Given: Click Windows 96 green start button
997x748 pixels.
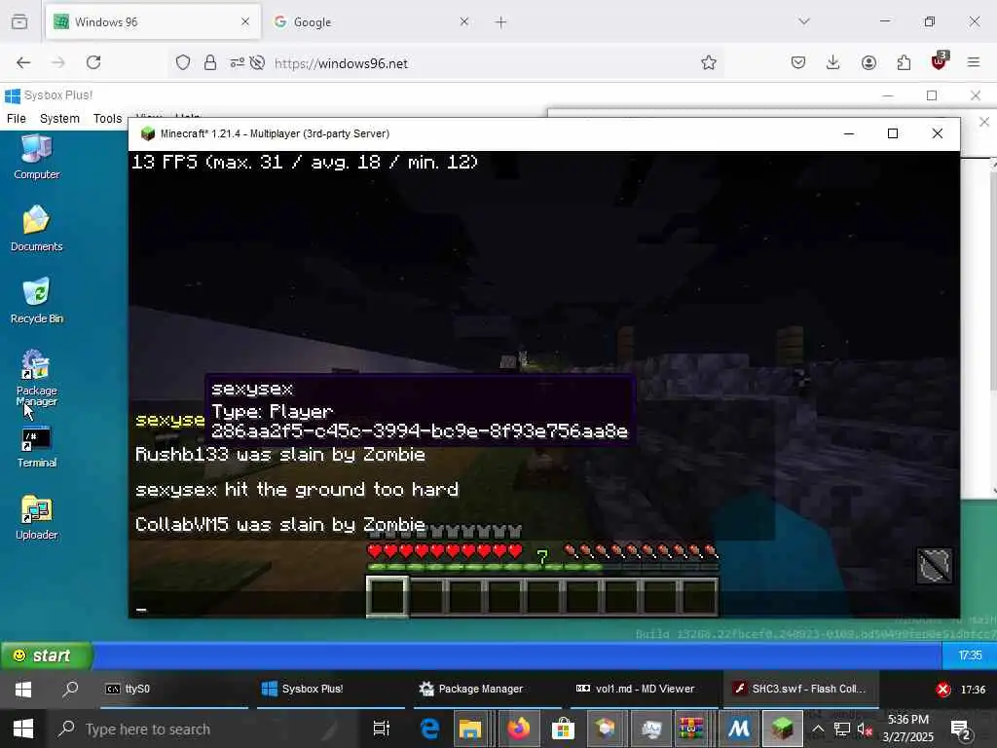Looking at the screenshot, I should click(47, 655).
